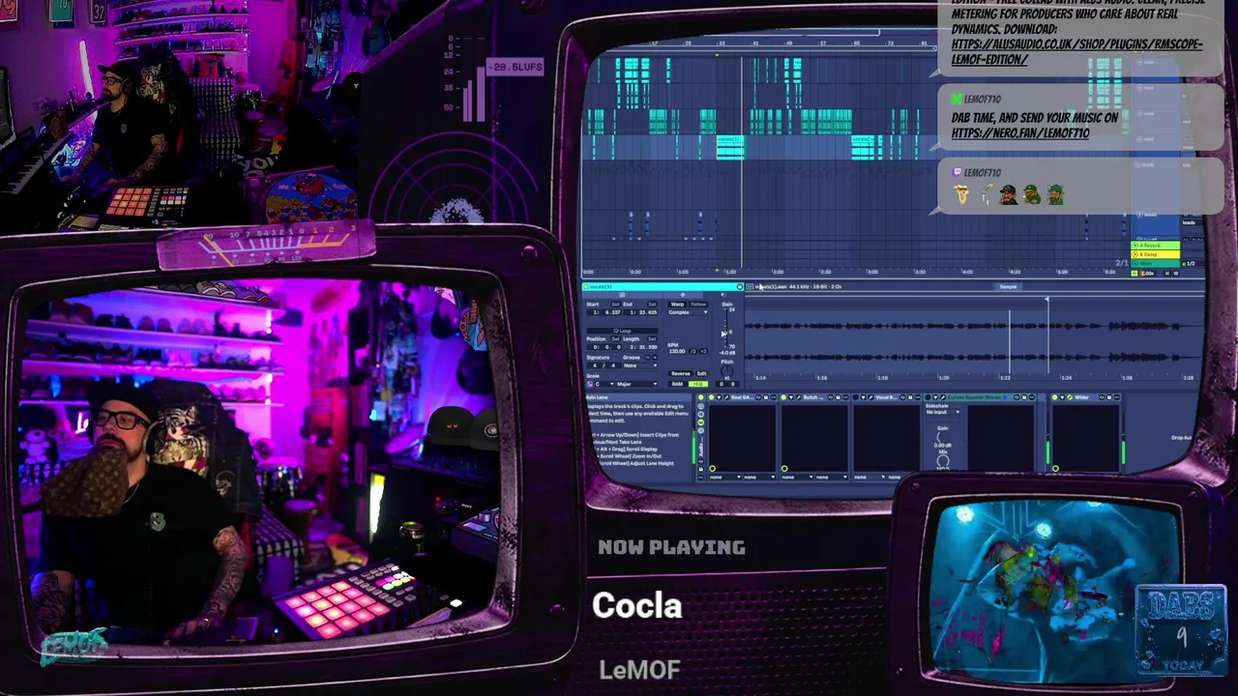The image size is (1238, 696).
Task: Halve the tempo with the /2 button
Action: click(x=693, y=352)
